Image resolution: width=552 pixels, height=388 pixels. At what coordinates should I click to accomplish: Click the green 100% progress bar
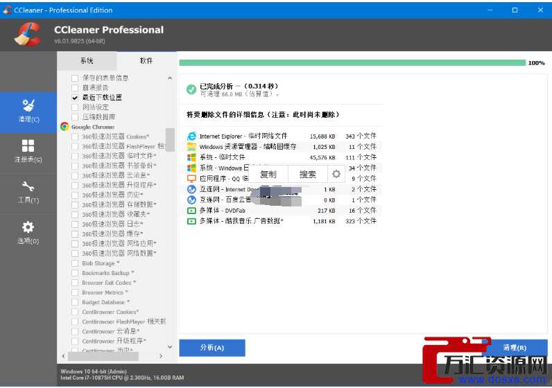click(x=352, y=63)
